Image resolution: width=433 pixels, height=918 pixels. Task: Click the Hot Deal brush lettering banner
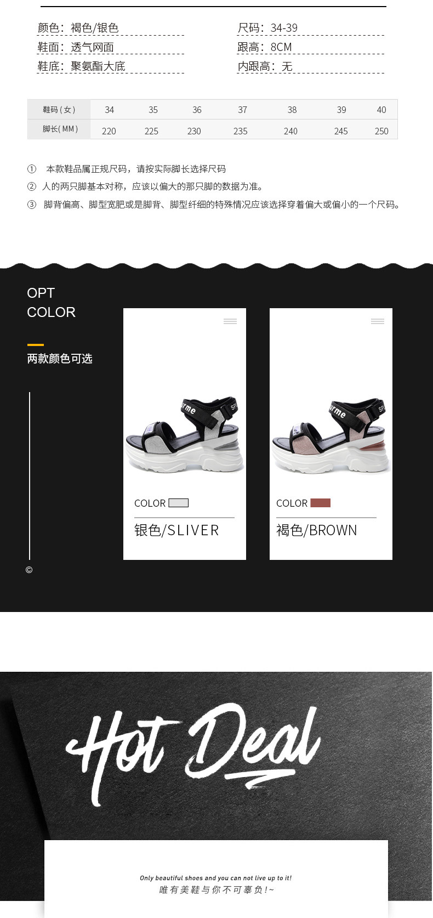click(193, 754)
